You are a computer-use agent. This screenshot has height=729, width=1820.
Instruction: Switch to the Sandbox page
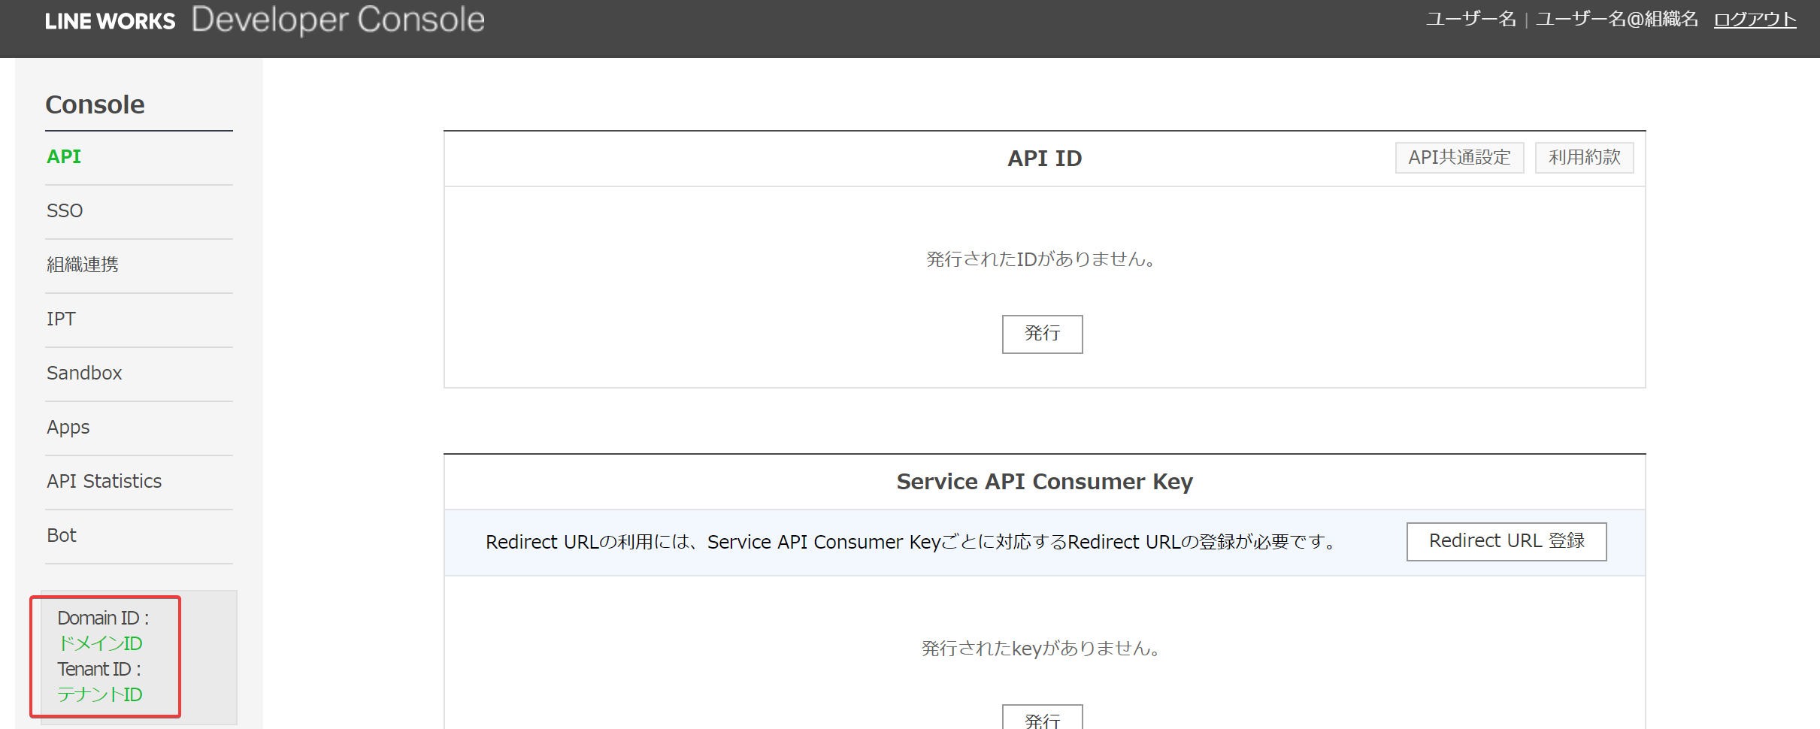tap(84, 374)
